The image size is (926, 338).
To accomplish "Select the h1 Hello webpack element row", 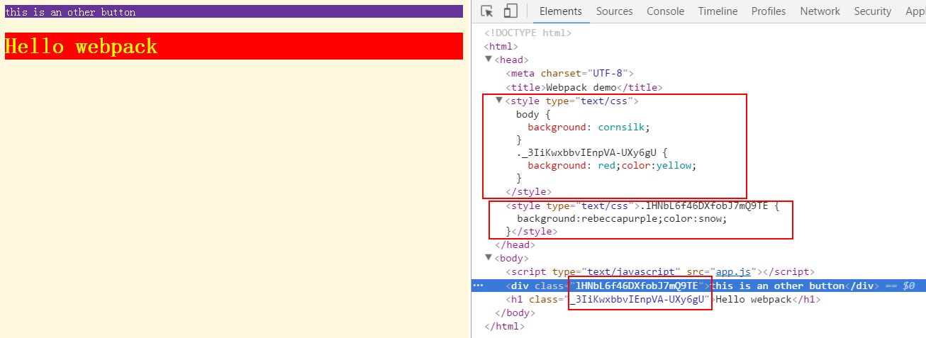I will point(664,299).
